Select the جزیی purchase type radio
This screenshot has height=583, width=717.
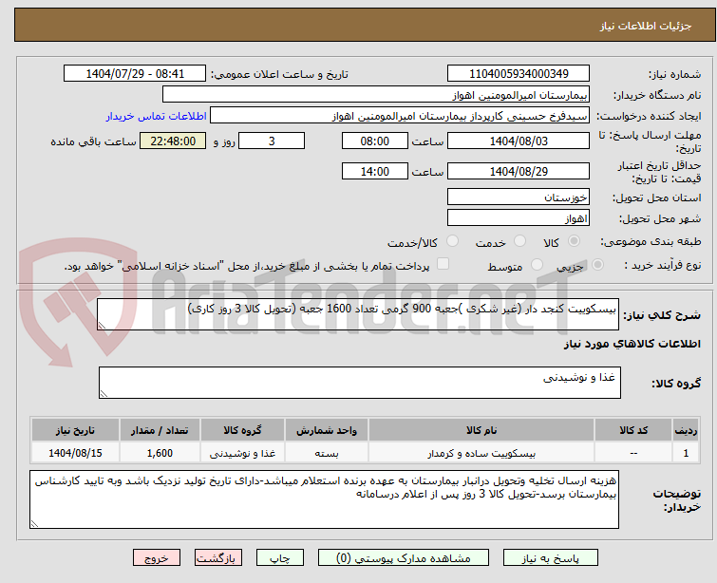click(x=597, y=264)
